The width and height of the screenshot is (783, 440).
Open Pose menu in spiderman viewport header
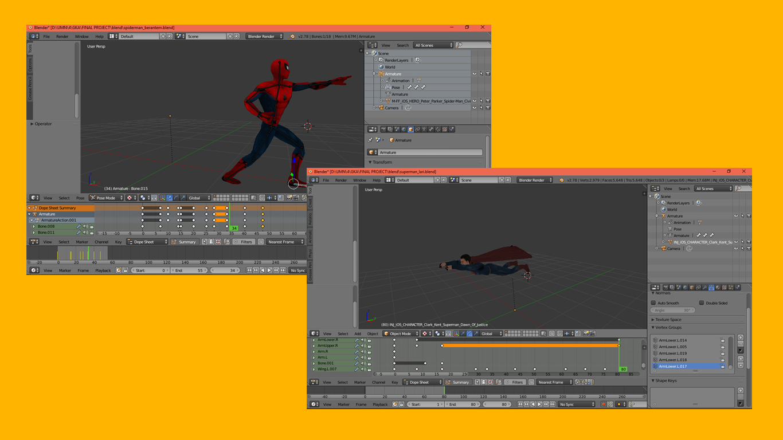(x=80, y=198)
